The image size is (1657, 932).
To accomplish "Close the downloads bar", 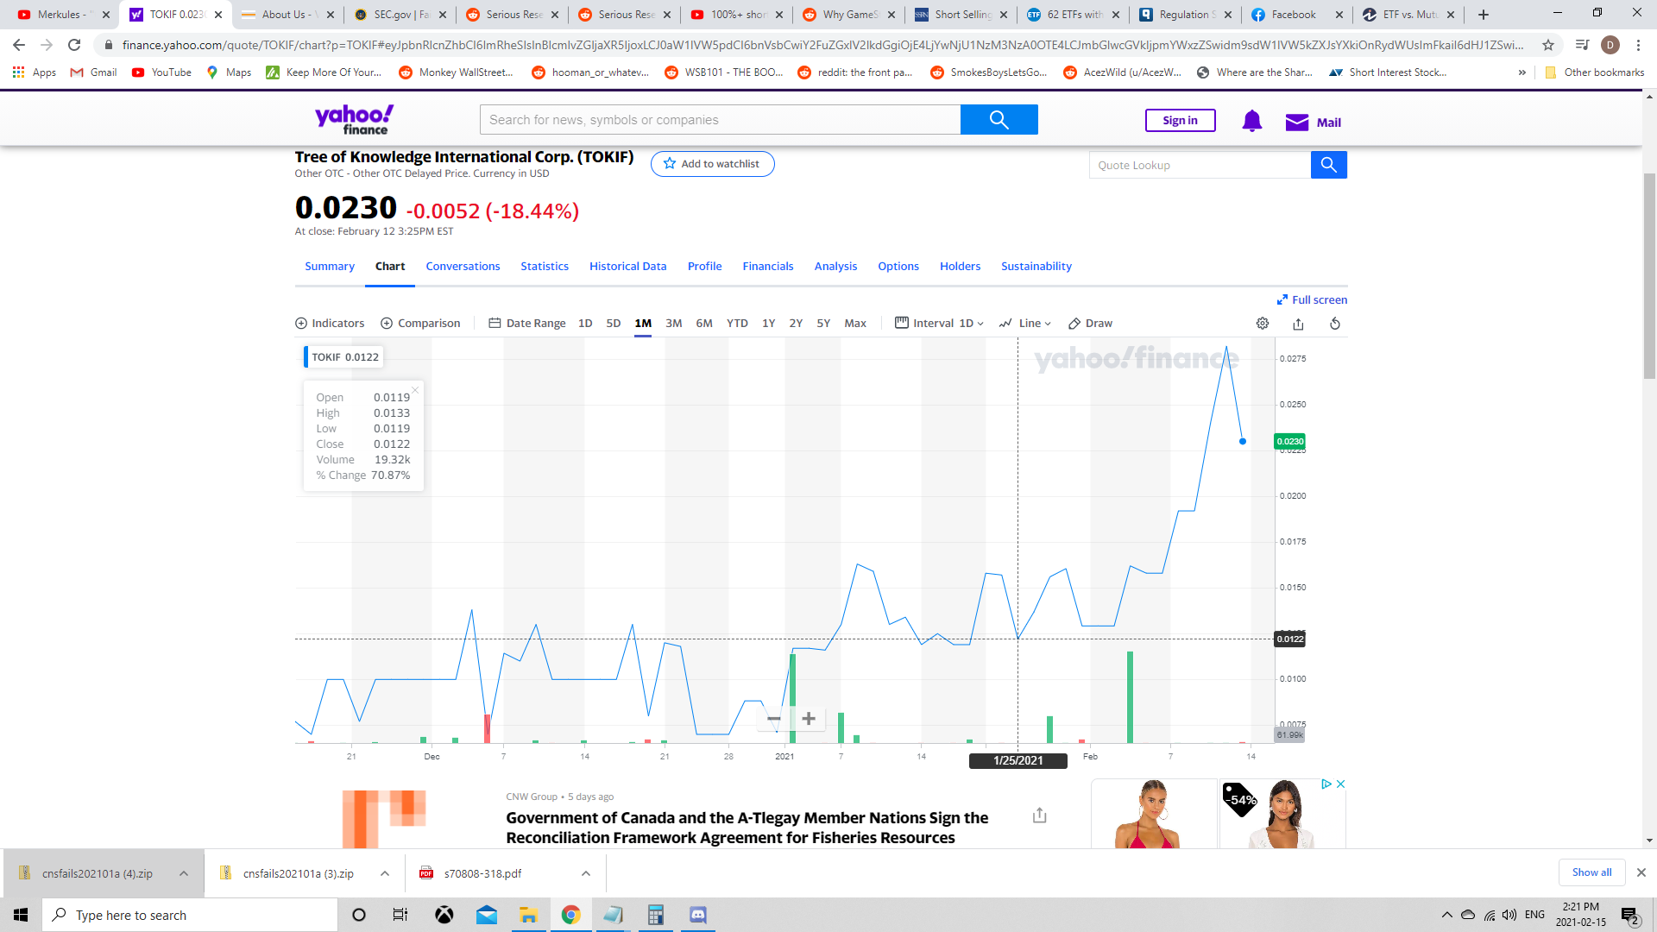I will tap(1641, 872).
